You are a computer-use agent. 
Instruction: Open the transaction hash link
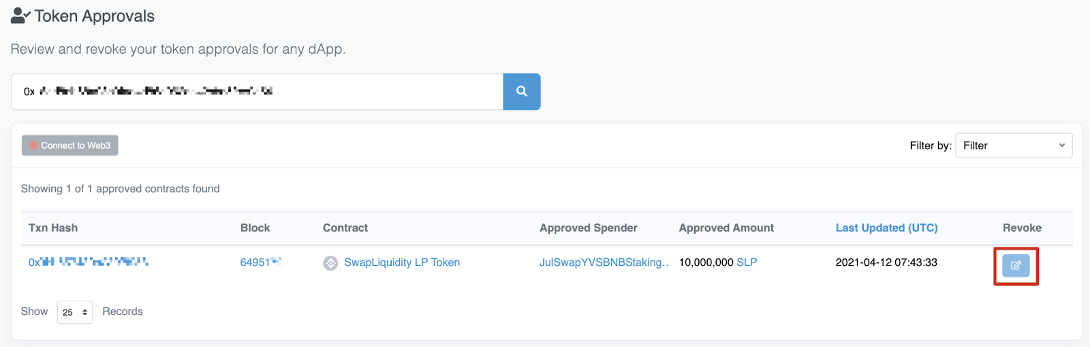tap(89, 262)
